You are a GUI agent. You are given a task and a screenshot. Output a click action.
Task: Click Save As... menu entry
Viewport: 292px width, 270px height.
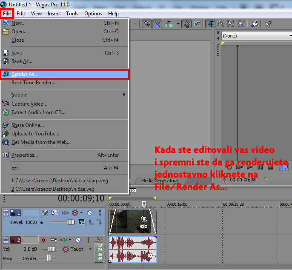pyautogui.click(x=65, y=61)
